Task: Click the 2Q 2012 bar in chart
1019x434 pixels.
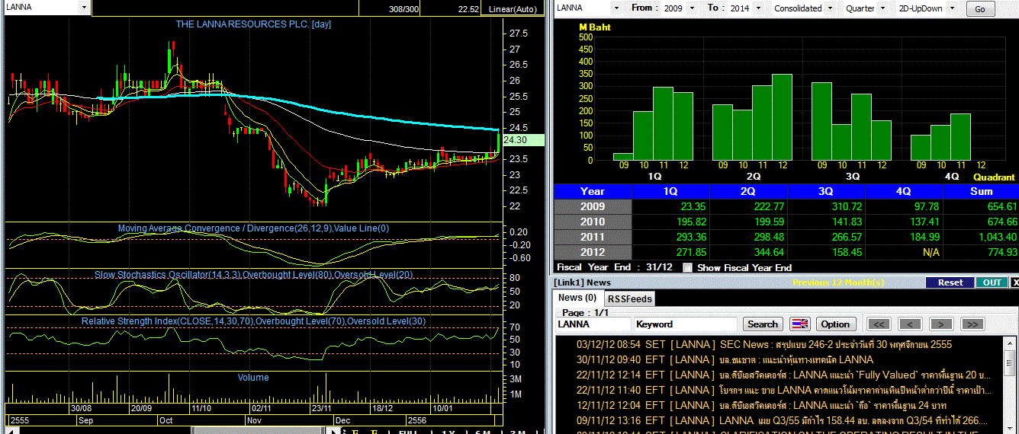Action: 782,117
